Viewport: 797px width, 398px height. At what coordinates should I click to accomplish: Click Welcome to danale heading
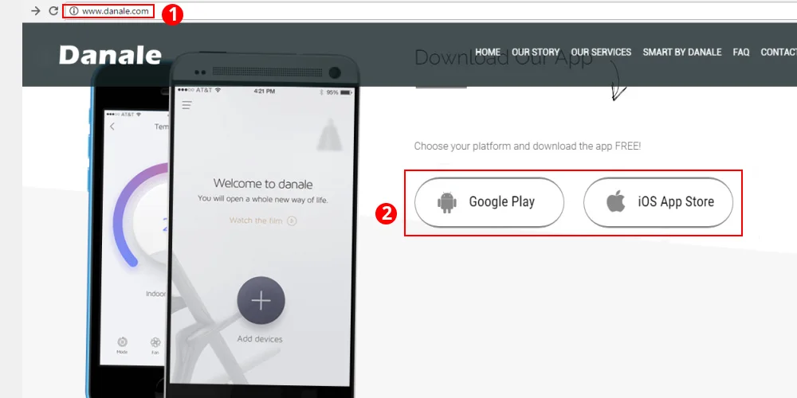pos(263,183)
